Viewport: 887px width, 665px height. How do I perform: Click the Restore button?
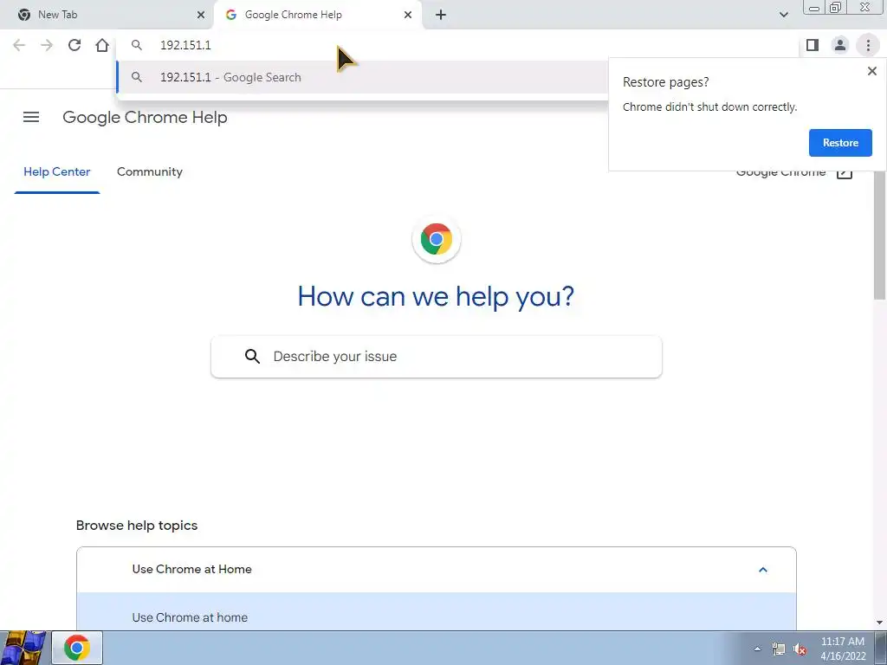coord(840,143)
